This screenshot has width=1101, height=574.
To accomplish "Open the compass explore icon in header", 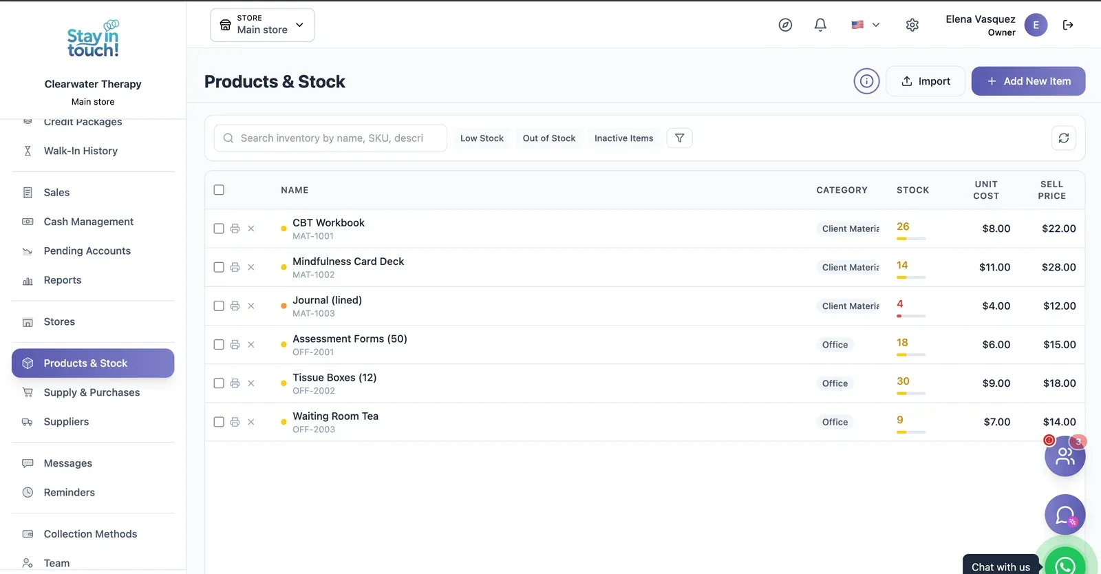I will 785,25.
